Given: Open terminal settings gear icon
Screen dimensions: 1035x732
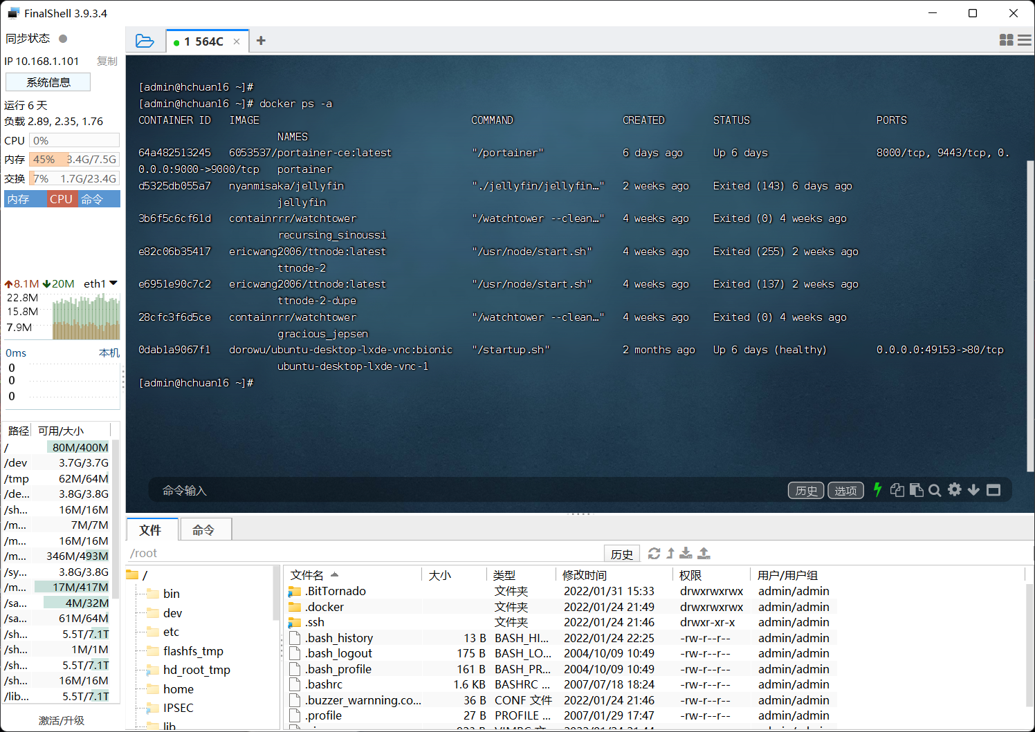Looking at the screenshot, I should (x=955, y=489).
